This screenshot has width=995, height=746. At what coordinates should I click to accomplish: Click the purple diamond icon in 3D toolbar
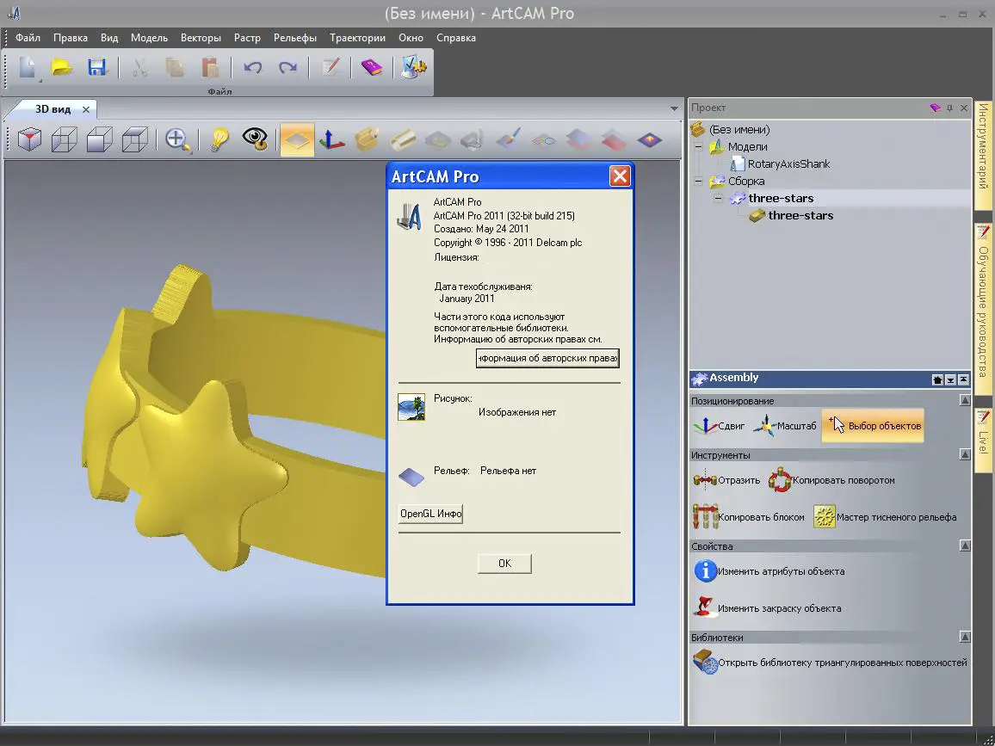point(649,139)
